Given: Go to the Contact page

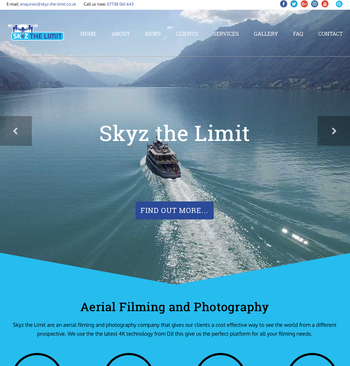Looking at the screenshot, I should point(330,34).
